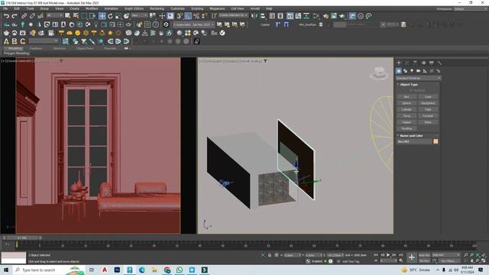
Task: Choose the Rectangular Selection Region tool
Action: pyautogui.click(x=84, y=16)
